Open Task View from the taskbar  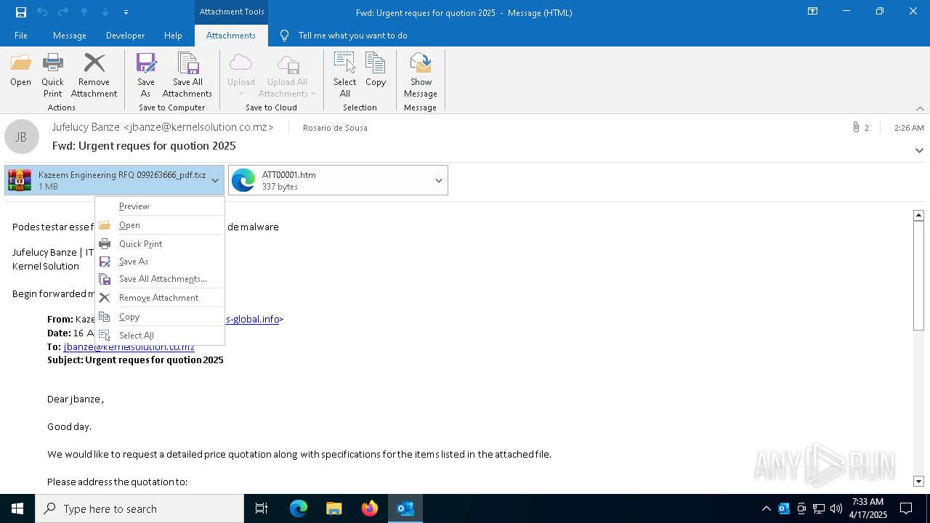click(262, 508)
